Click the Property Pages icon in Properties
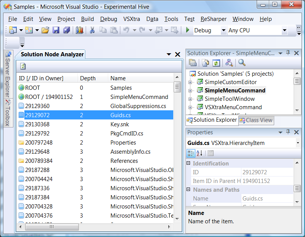The width and height of the screenshot is (305, 237). (x=211, y=153)
